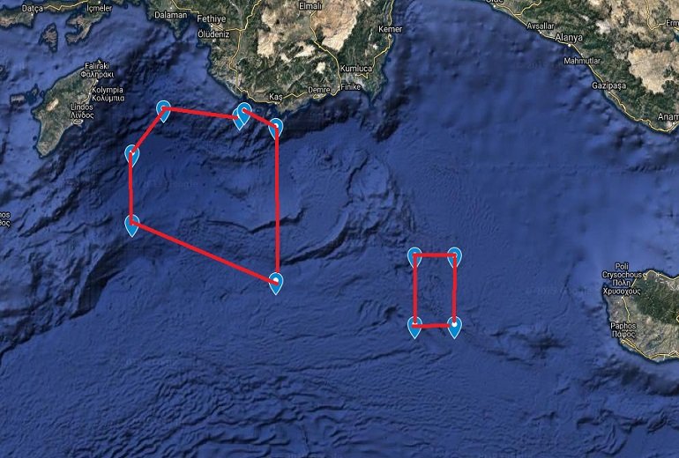
Task: Click the long diagonal red polygon edge
Action: point(204,253)
